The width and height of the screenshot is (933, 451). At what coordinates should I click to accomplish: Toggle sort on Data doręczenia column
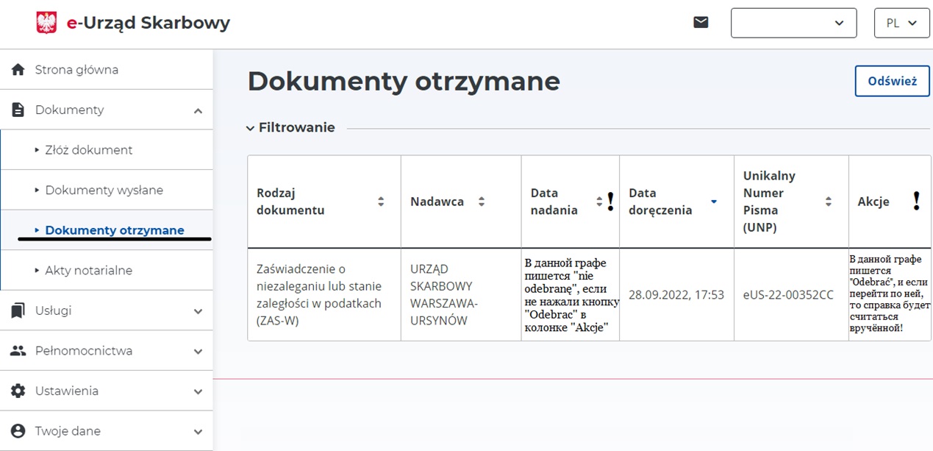tap(713, 202)
